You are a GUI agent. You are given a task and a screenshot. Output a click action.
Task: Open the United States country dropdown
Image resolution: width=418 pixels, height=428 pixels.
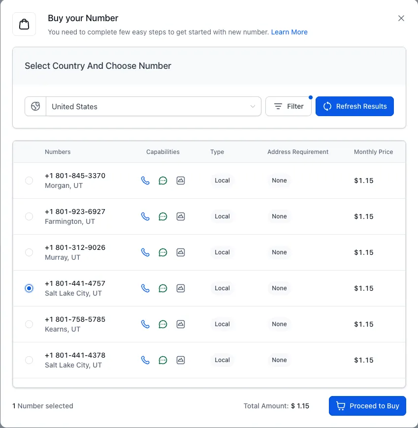(153, 106)
